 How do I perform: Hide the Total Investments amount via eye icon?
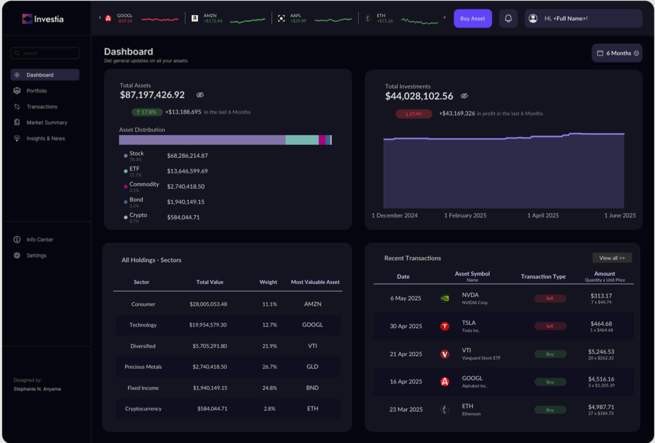click(464, 96)
